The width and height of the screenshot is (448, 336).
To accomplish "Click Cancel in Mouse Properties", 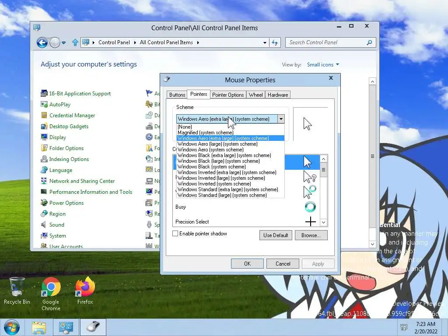I will tap(283, 264).
